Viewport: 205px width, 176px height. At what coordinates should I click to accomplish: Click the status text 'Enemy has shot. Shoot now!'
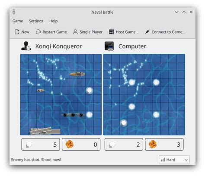pyautogui.click(x=36, y=160)
